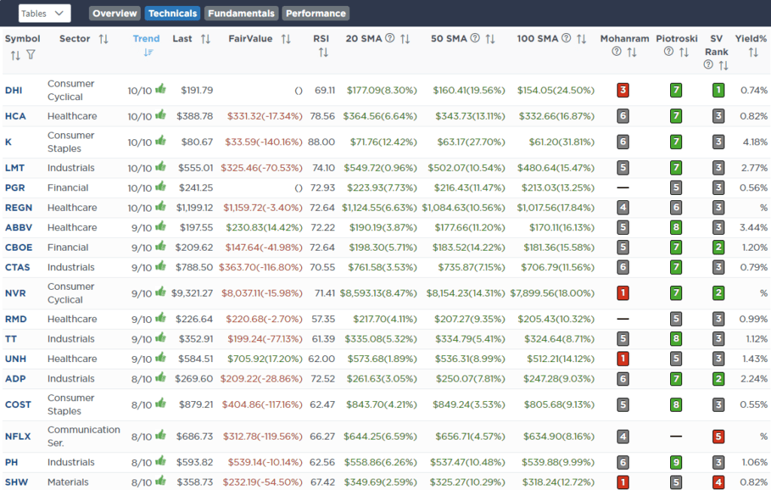Image resolution: width=771 pixels, height=490 pixels.
Task: Sort by Symbol column arrows
Action: (x=16, y=55)
